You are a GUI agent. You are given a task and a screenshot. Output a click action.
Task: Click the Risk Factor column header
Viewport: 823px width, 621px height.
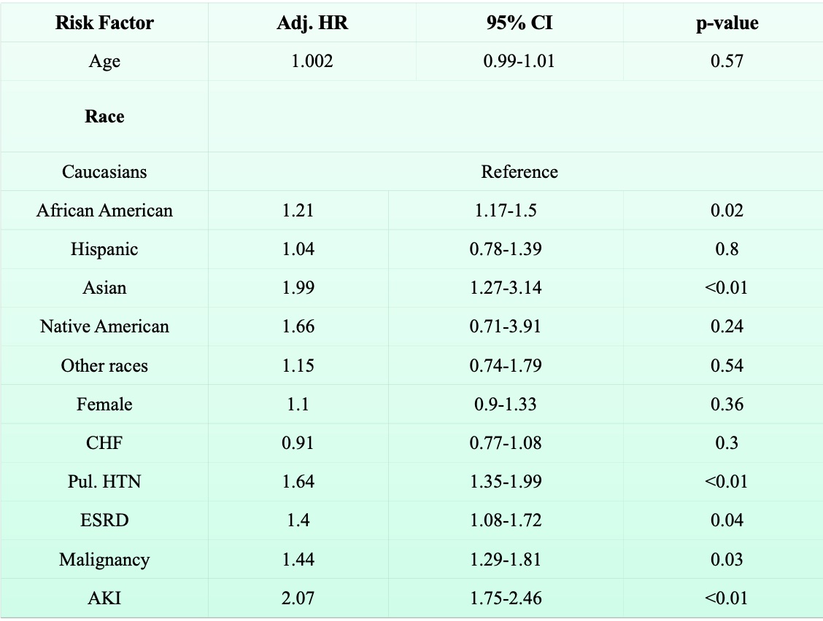(x=104, y=23)
